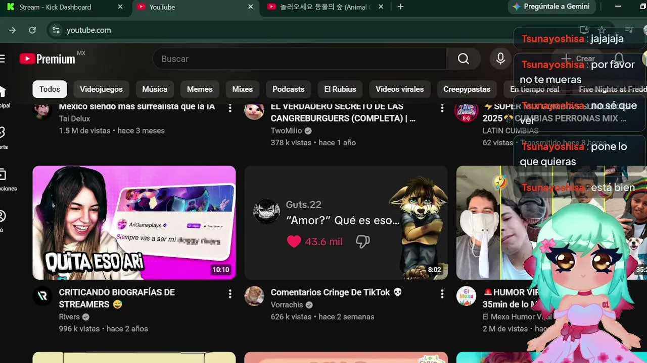Open options for El Verdadero Secreto video
The image size is (647, 363).
click(442, 108)
